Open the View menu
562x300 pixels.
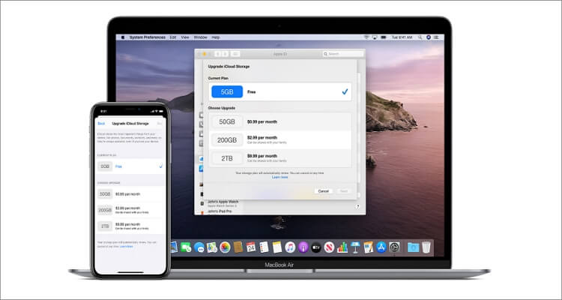point(185,37)
